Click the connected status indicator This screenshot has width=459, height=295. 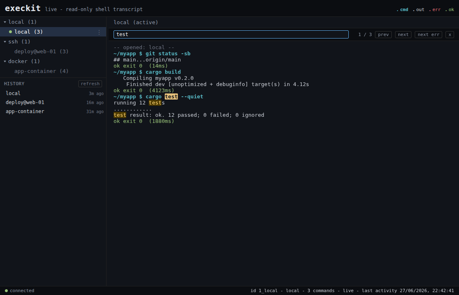coord(19,290)
